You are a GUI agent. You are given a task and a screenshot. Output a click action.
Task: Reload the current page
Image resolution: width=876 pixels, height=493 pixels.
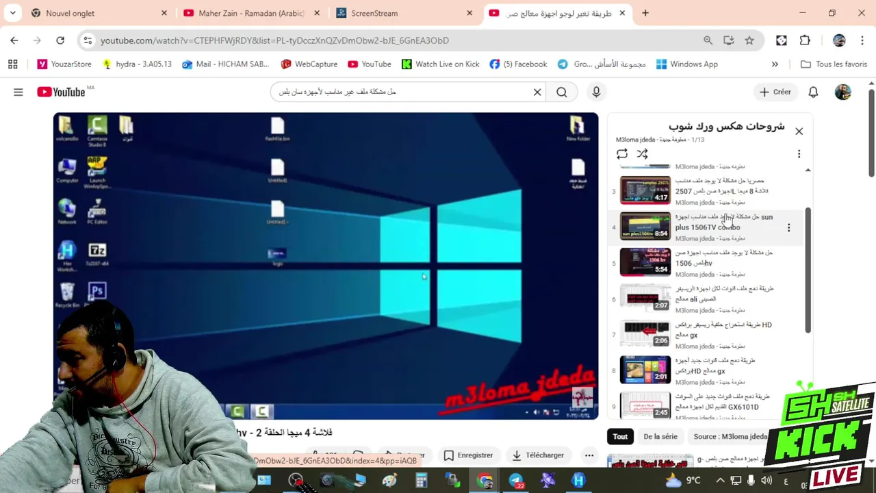60,40
